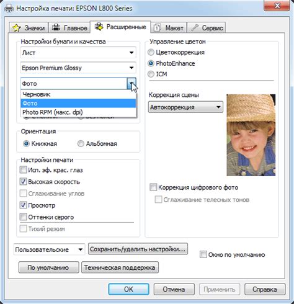Choose the ICM color management option
The height and width of the screenshot is (304, 294).
151,74
